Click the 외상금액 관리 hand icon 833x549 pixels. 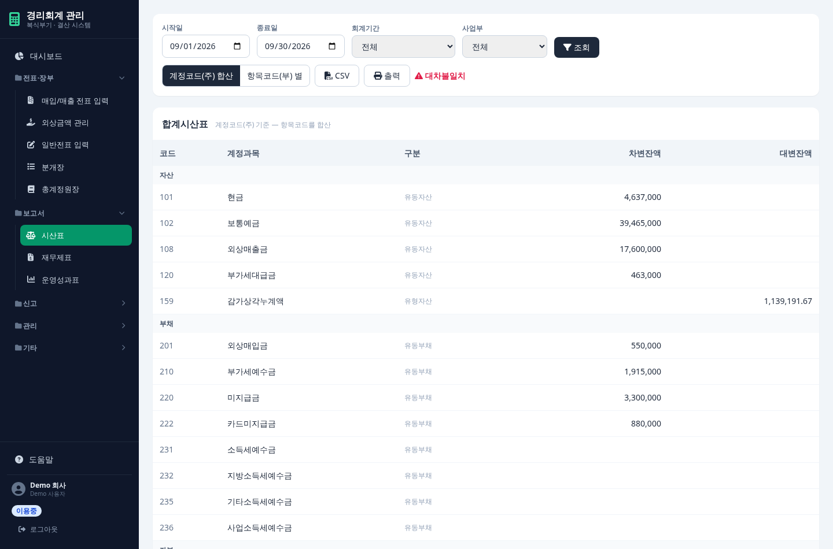point(31,123)
